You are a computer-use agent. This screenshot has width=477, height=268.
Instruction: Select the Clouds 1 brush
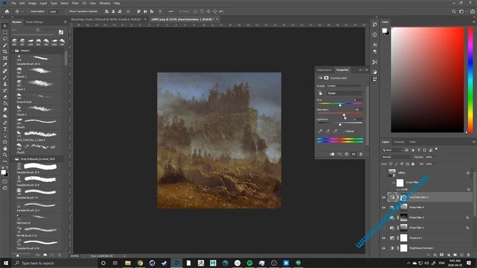click(37, 73)
